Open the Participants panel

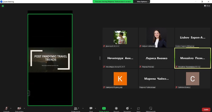coord(76,109)
